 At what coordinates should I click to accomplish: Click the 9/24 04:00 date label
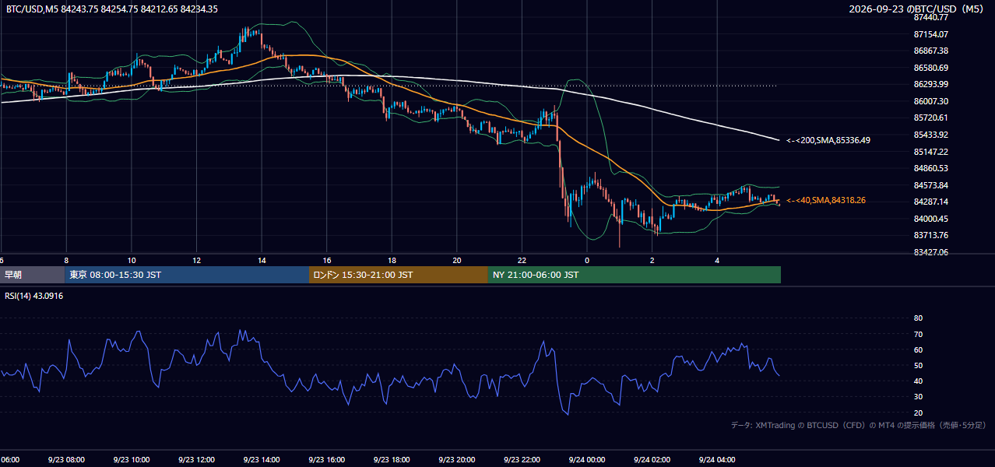point(717,460)
